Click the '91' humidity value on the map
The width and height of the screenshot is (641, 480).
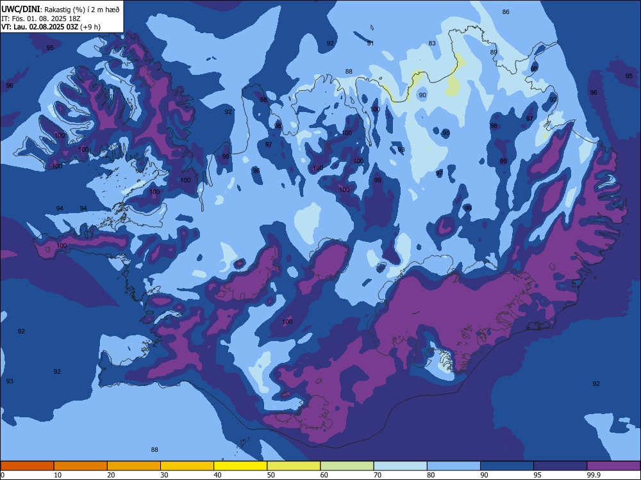click(370, 44)
